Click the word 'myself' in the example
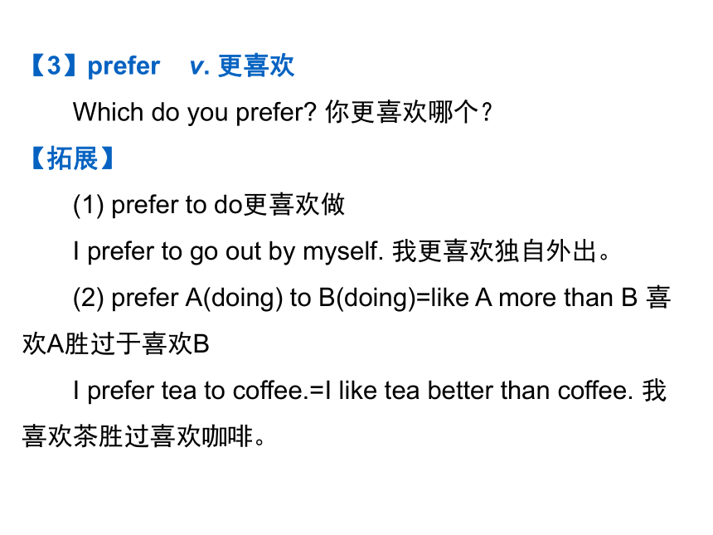Viewport: 713px width, 535px height. (343, 252)
